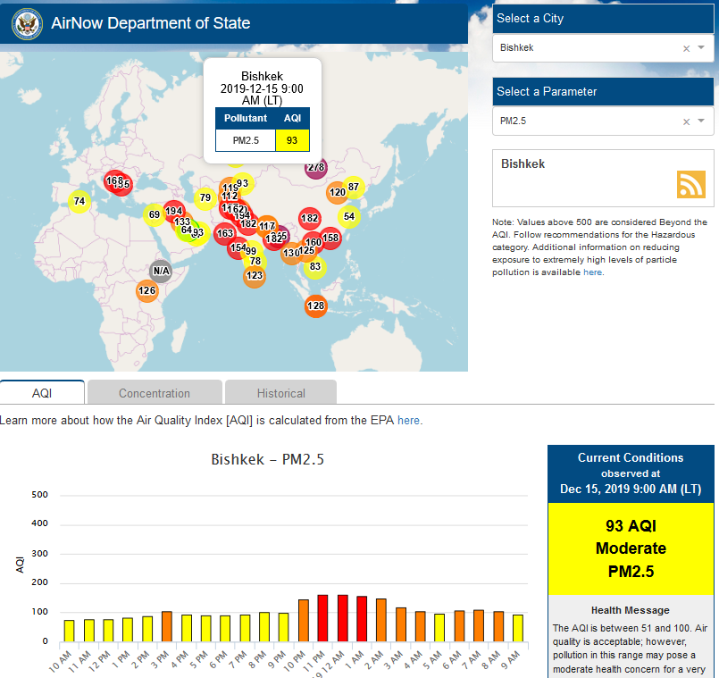Expand the Select a Parameter dropdown arrow

(702, 121)
